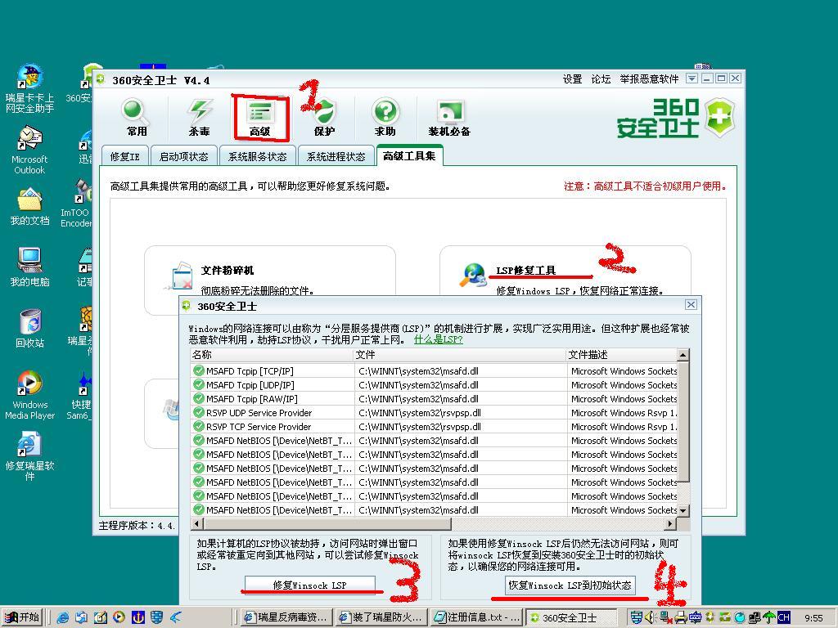This screenshot has width=838, height=628.
Task: Click the horizontal scrollbar right arrow
Action: pos(670,524)
